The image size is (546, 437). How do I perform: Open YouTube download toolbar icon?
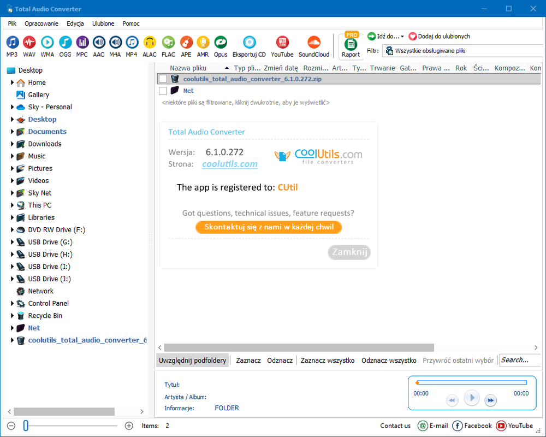point(282,46)
